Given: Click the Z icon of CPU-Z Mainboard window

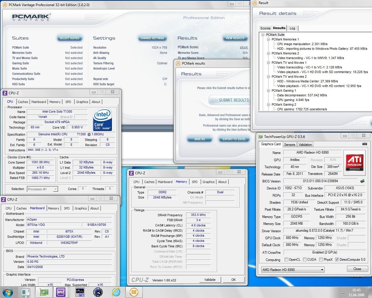Looking at the screenshot, I should point(3,200).
